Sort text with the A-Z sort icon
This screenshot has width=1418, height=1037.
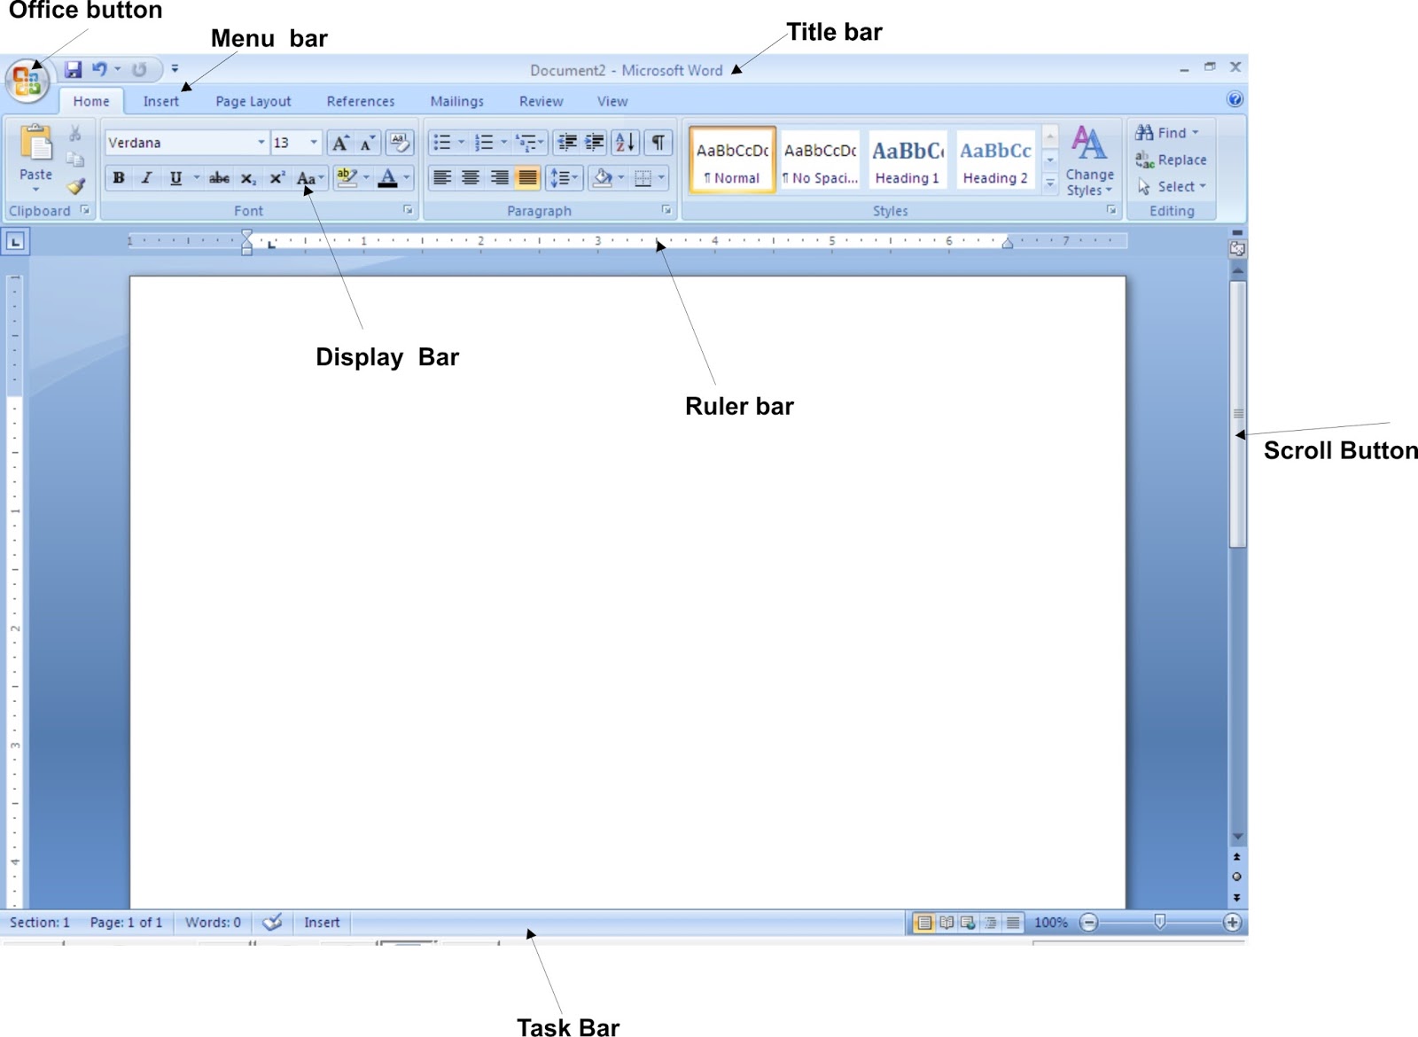pyautogui.click(x=625, y=143)
